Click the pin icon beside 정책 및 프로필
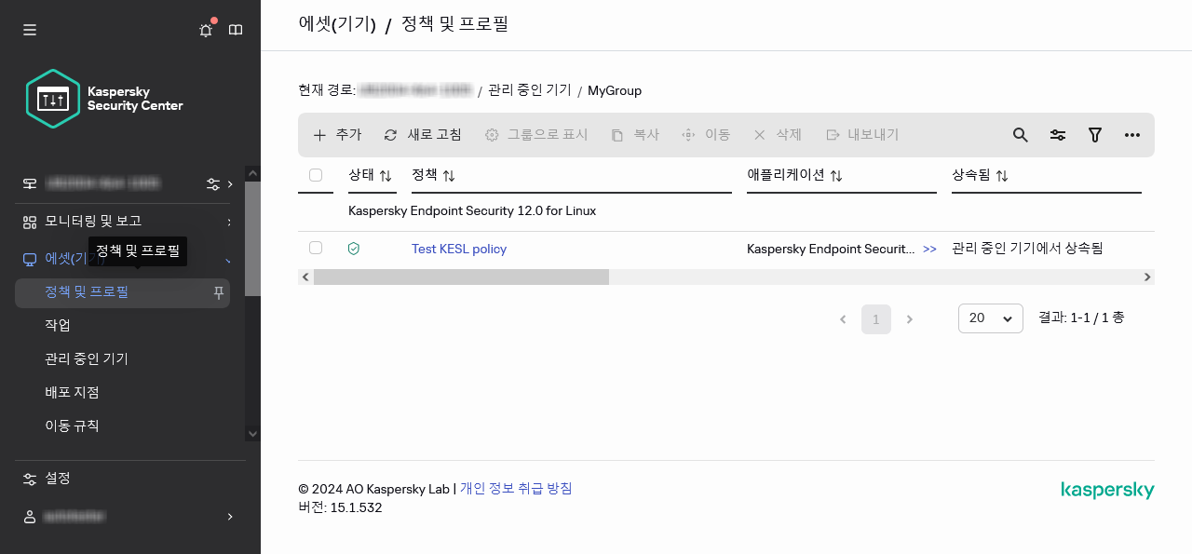Image resolution: width=1192 pixels, height=554 pixels. pos(219,292)
